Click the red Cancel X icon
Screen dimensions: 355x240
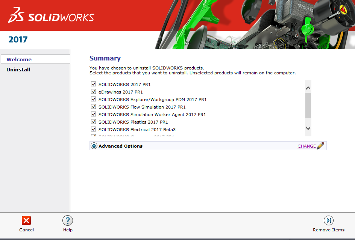click(x=26, y=220)
